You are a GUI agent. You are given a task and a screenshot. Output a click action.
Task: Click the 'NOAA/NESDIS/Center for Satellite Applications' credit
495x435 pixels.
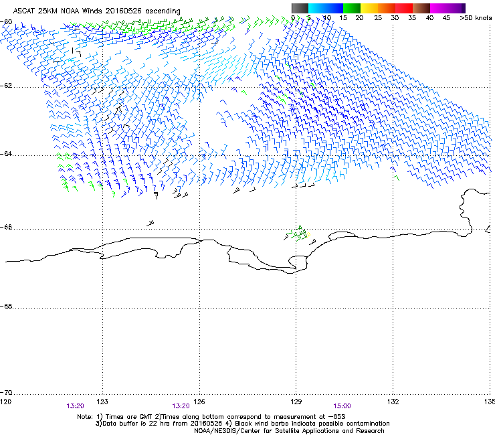coord(289,430)
